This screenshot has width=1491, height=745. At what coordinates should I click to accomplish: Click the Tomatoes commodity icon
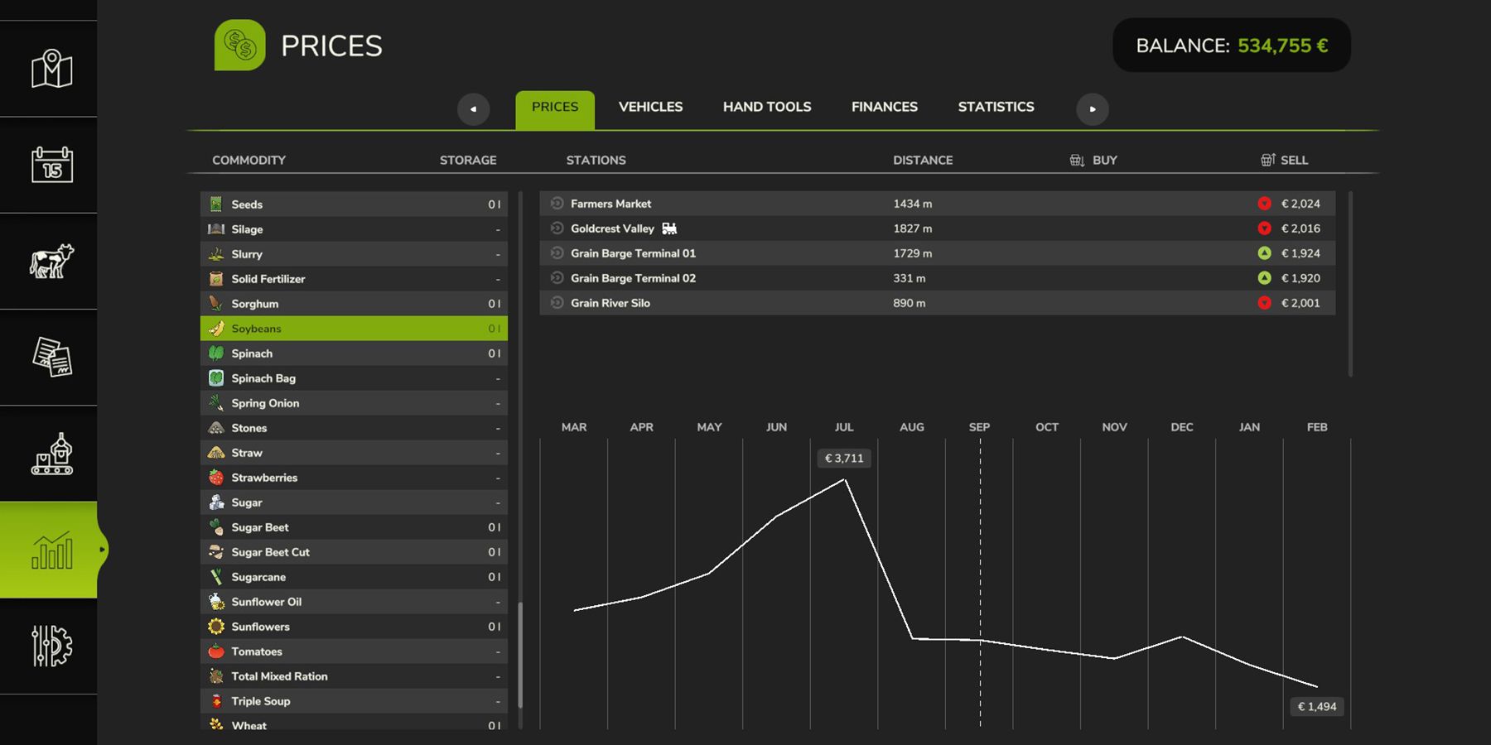pyautogui.click(x=216, y=651)
